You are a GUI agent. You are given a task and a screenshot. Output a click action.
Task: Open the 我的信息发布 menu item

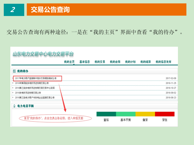tap(163, 62)
